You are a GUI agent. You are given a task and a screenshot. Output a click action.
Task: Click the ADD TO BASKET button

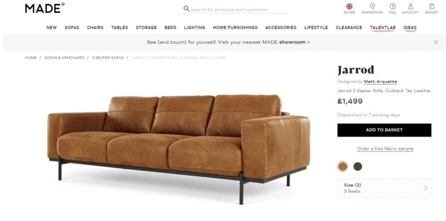384,130
